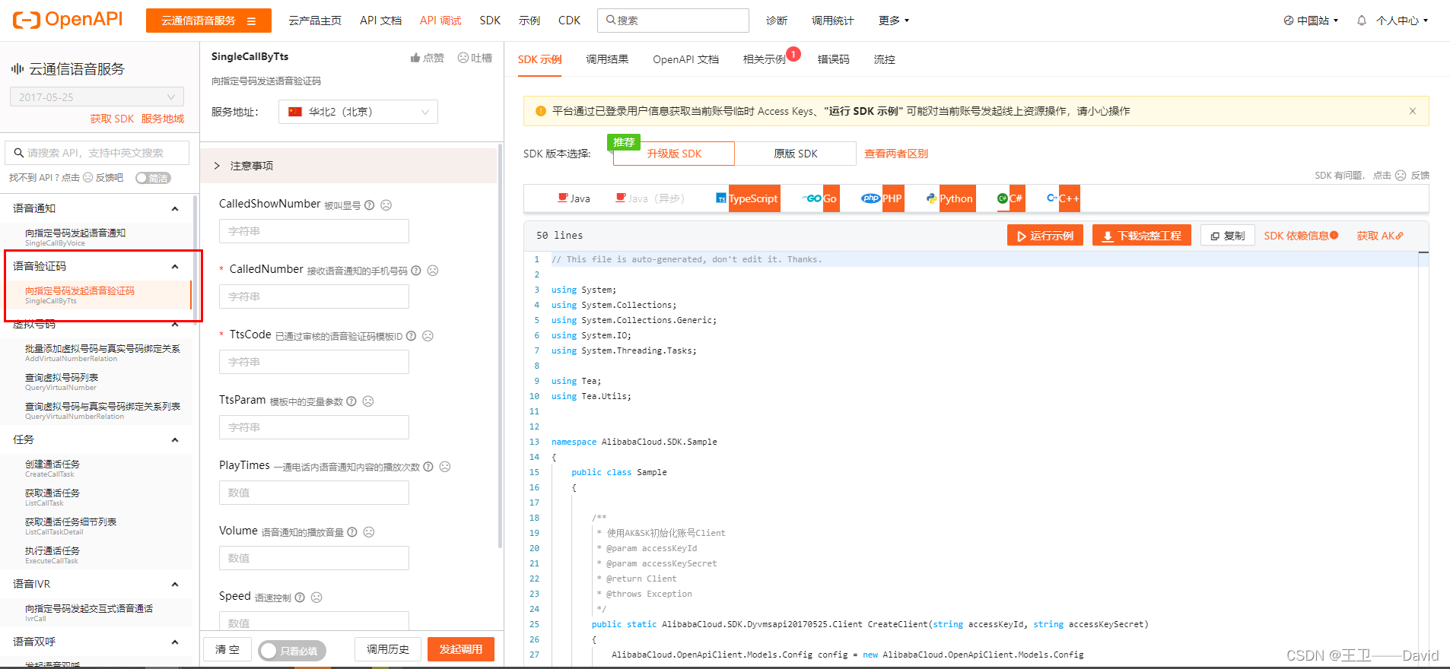Open the 2017-05-25 version dropdown
Screen dimensions: 1450x669
point(97,97)
